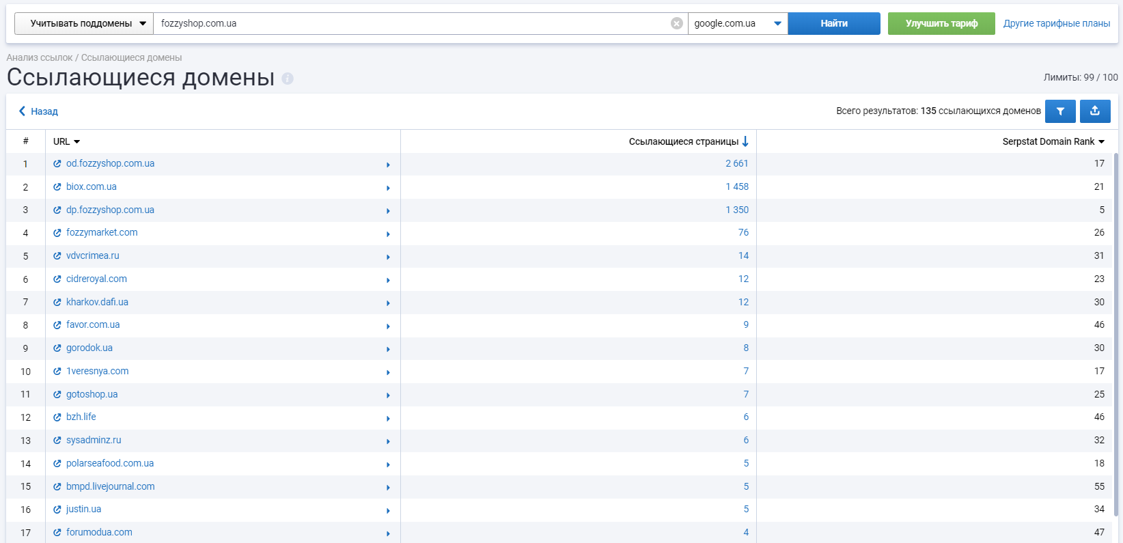Screen dimensions: 1123x543
Task: Open the Учитывать поддомены dropdown
Action: pyautogui.click(x=84, y=23)
